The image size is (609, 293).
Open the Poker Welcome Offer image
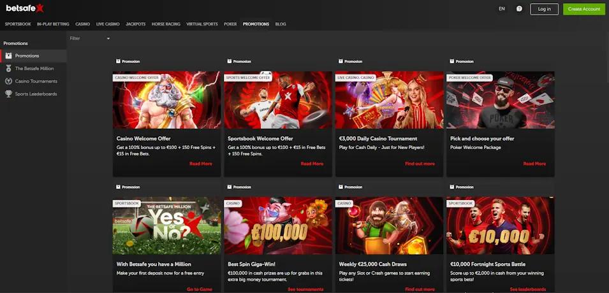500,100
